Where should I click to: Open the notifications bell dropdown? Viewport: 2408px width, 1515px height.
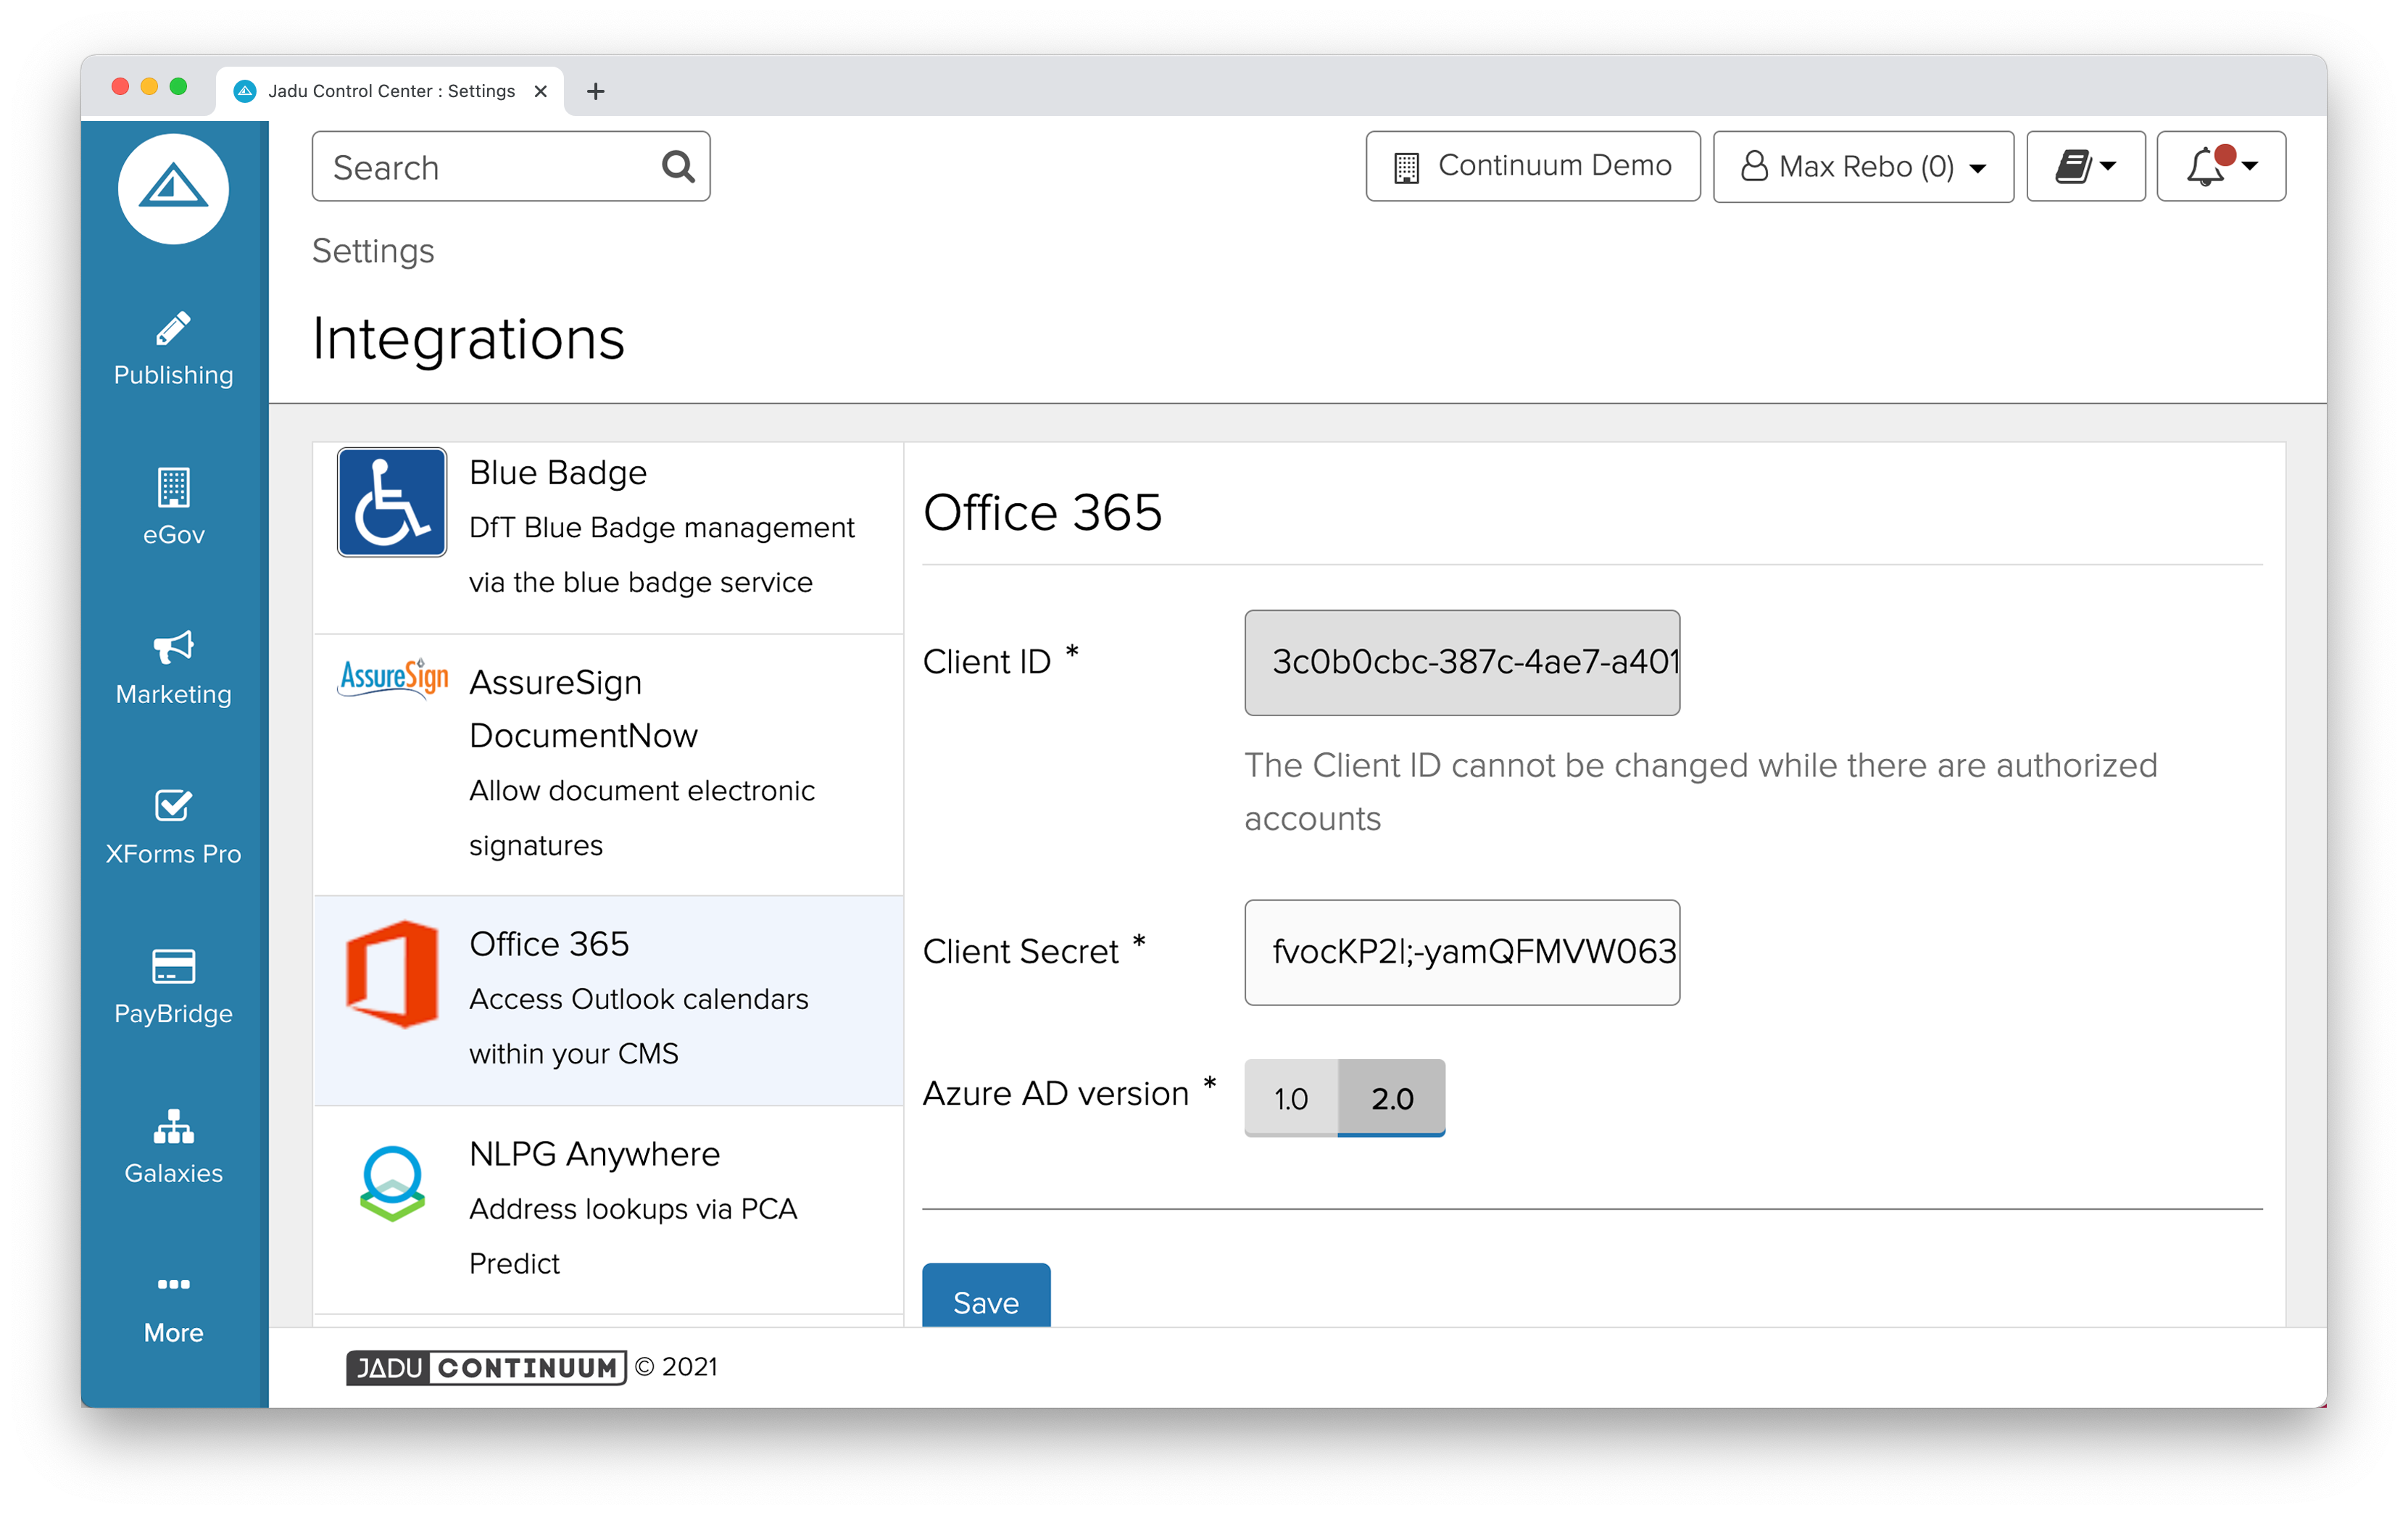[x=2220, y=166]
